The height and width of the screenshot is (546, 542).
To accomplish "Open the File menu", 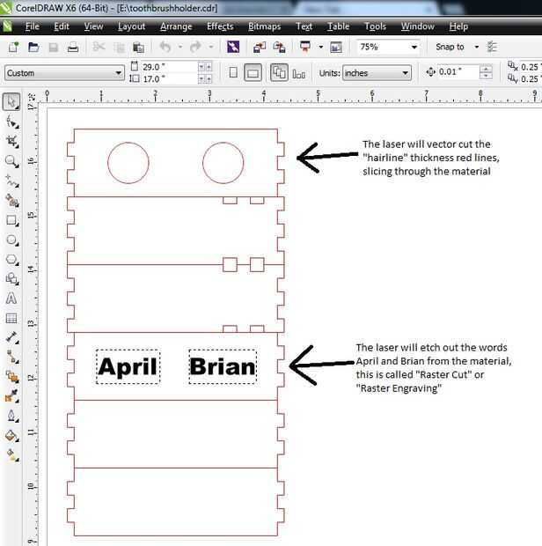I will coord(33,26).
